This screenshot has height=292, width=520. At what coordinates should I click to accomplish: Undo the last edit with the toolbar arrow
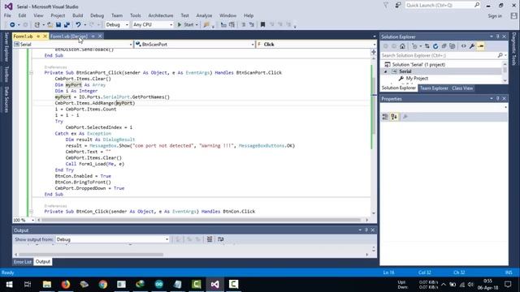(x=78, y=25)
